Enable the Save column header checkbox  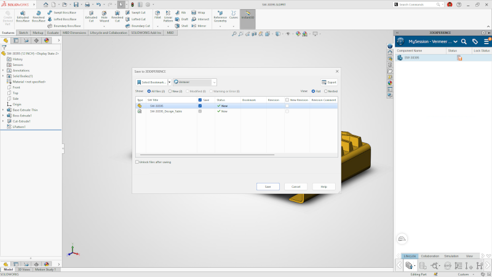(x=200, y=100)
